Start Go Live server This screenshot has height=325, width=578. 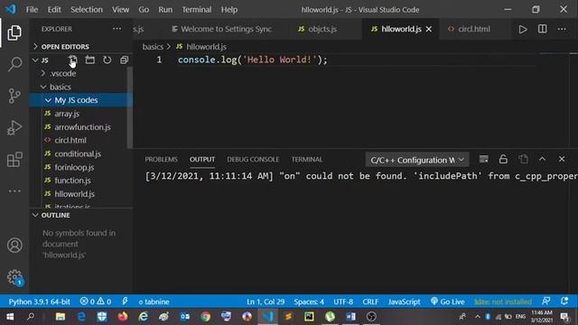pyautogui.click(x=448, y=302)
